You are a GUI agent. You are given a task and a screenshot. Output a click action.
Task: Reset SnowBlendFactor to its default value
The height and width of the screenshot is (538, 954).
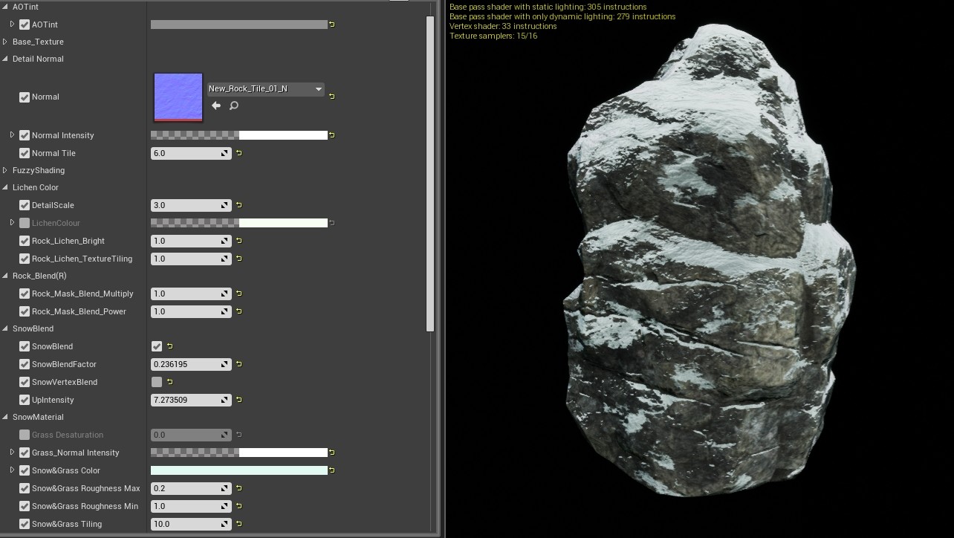tap(238, 364)
